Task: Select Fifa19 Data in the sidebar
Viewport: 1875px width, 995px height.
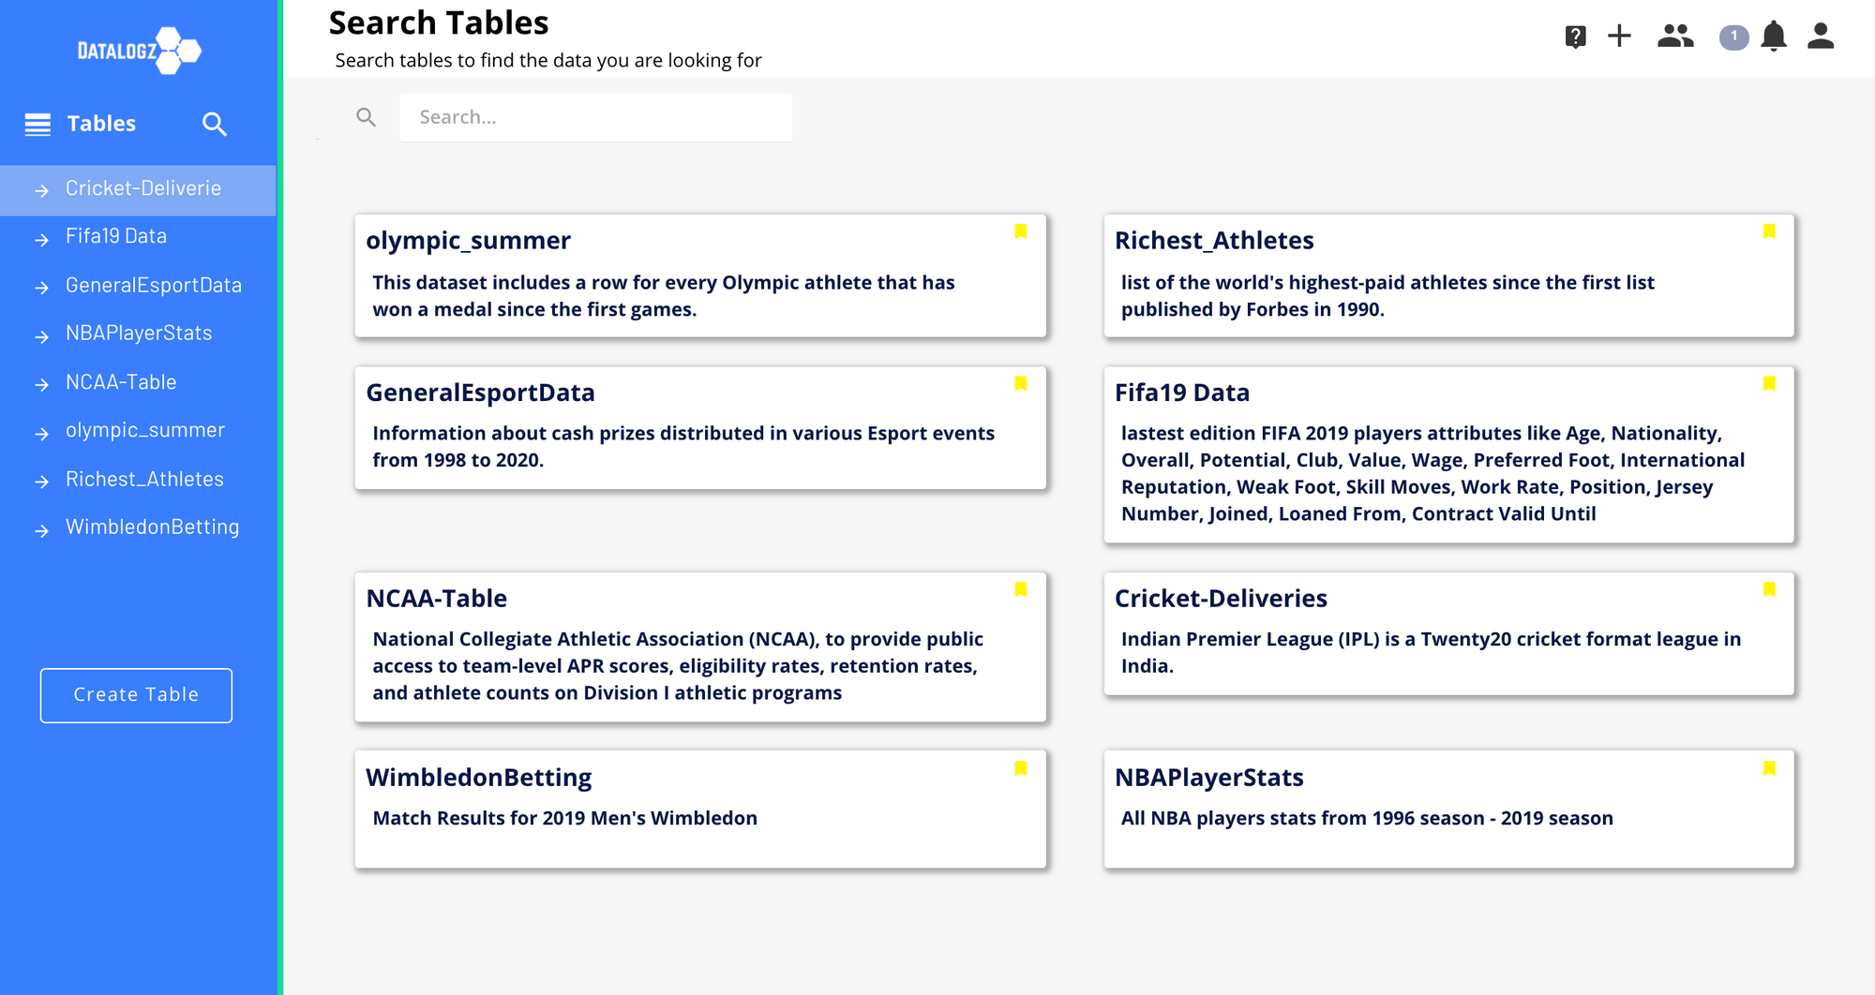Action: (116, 236)
